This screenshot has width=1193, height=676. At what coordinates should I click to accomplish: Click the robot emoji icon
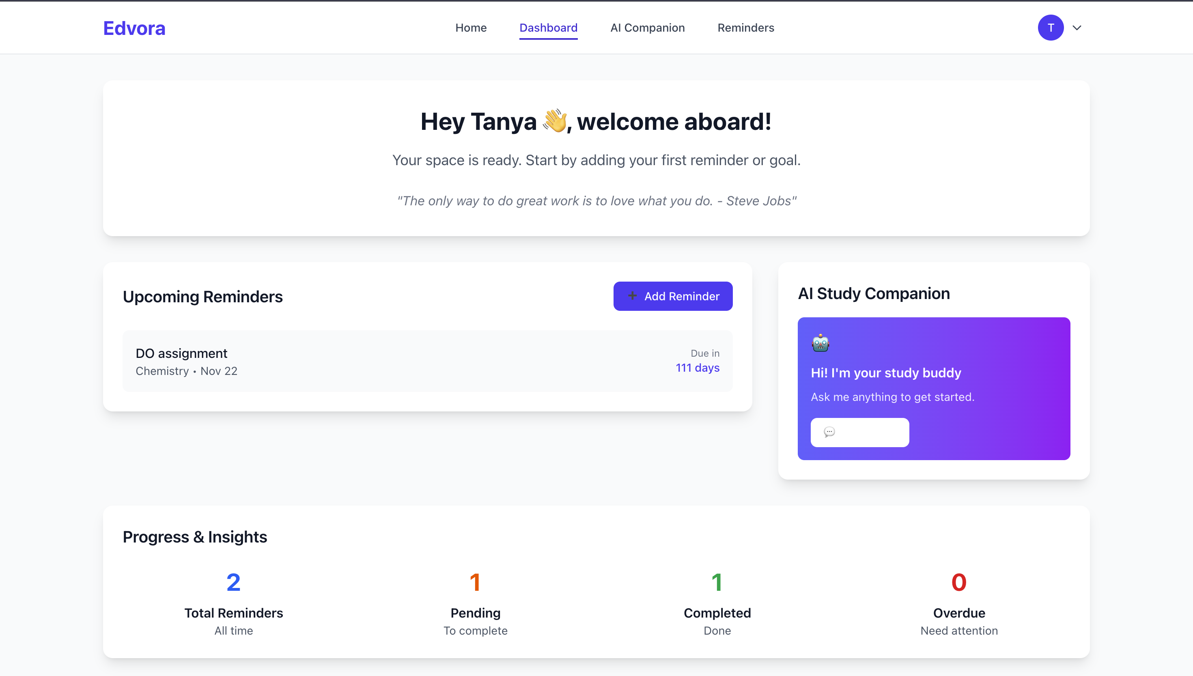(820, 343)
